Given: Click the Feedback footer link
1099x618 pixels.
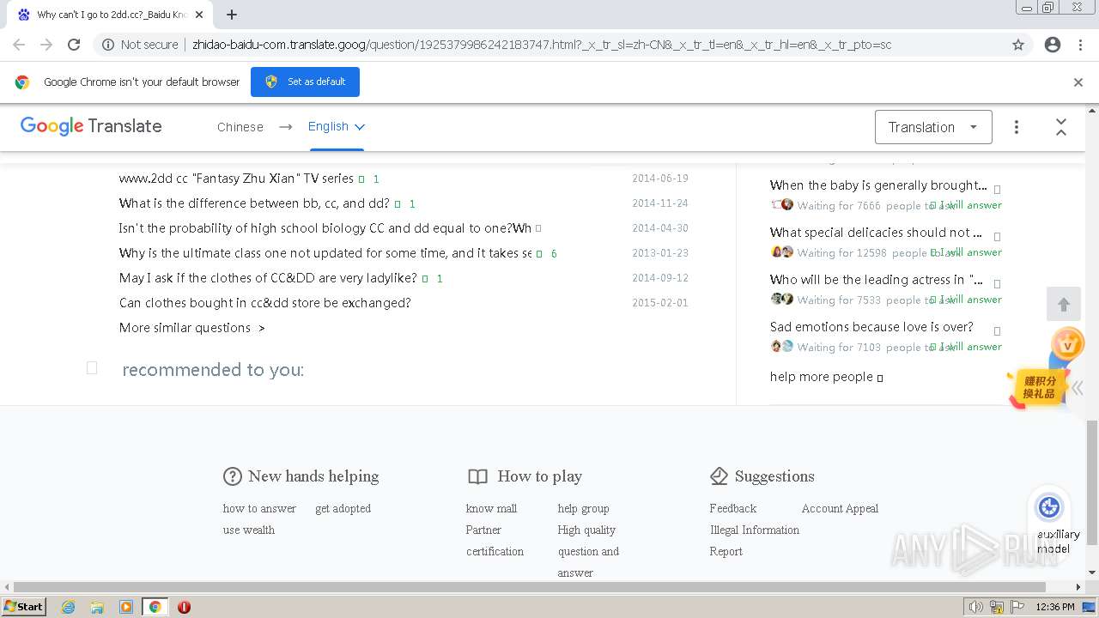Looking at the screenshot, I should click(732, 508).
